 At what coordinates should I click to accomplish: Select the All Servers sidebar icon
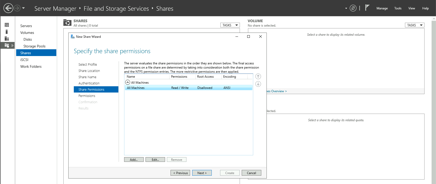point(7,39)
